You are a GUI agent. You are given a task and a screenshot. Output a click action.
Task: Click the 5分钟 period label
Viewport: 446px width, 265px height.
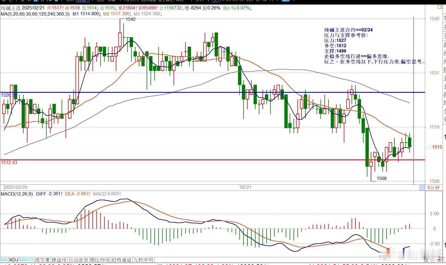[433, 187]
